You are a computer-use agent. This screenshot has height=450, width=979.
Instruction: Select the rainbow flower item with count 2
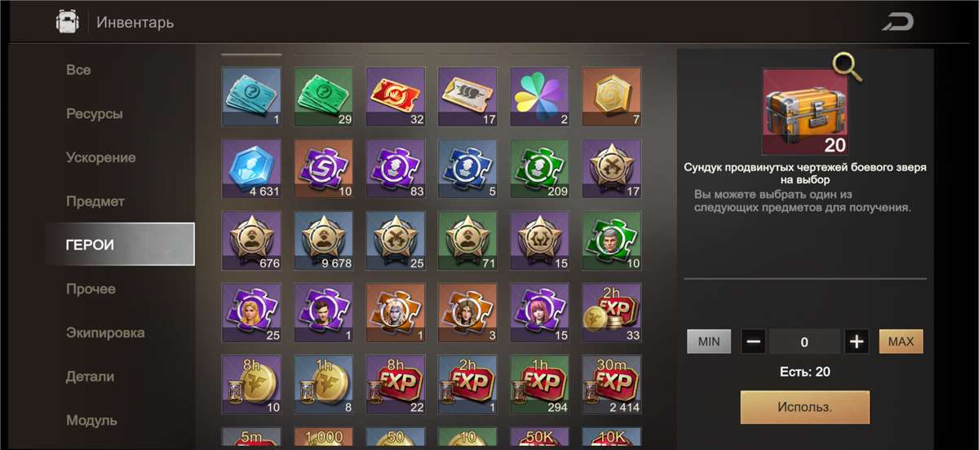coord(539,97)
